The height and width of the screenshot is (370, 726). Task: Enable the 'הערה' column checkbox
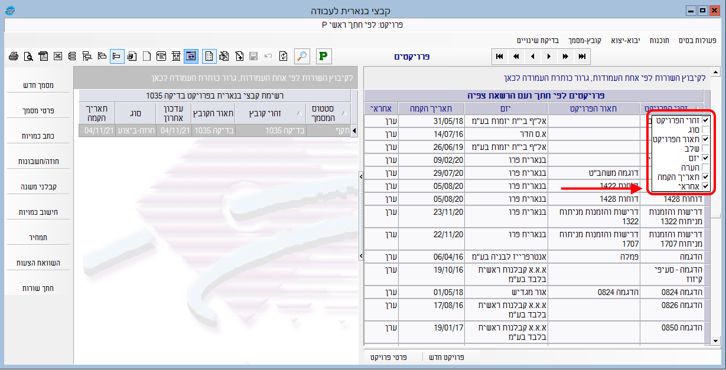tap(705, 168)
